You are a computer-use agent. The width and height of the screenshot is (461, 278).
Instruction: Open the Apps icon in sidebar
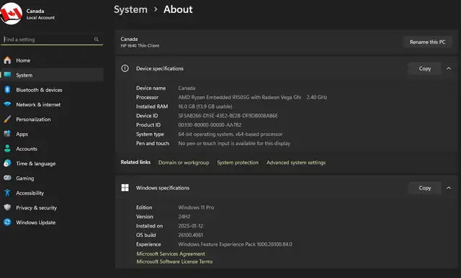(7, 134)
